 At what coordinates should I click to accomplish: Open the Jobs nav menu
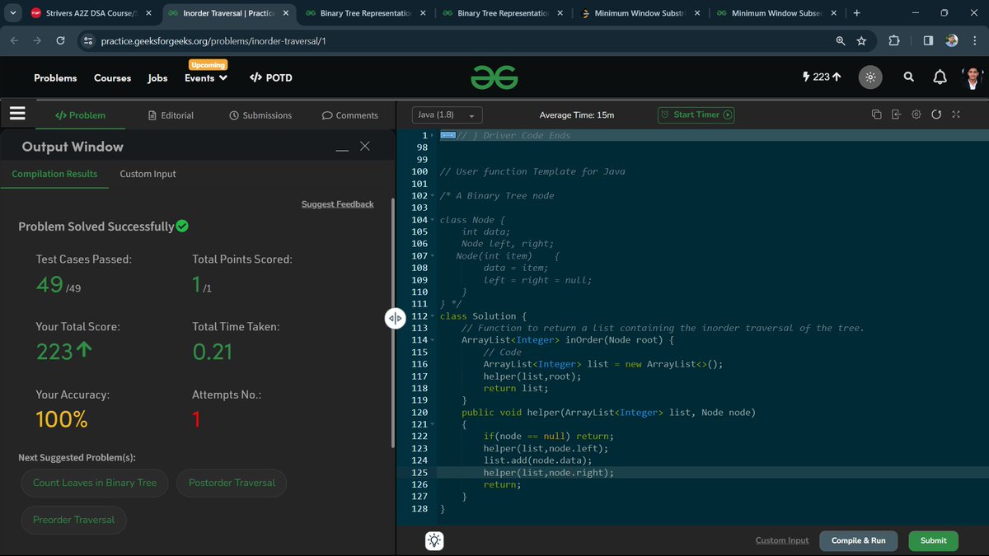click(x=157, y=77)
